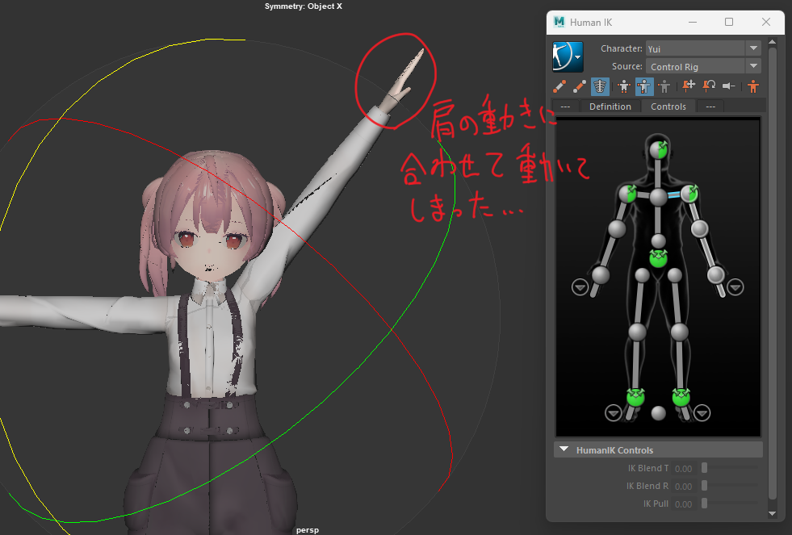Image resolution: width=792 pixels, height=535 pixels.
Task: Select the '---' tab after Controls
Action: click(710, 107)
